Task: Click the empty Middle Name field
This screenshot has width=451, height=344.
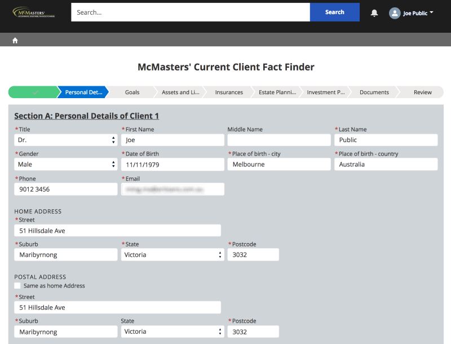Action: pyautogui.click(x=279, y=140)
